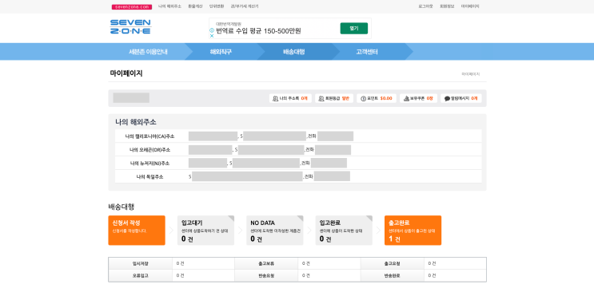This screenshot has height=288, width=594.
Task: Click the ad info icon on the banner
Action: [x=212, y=30]
